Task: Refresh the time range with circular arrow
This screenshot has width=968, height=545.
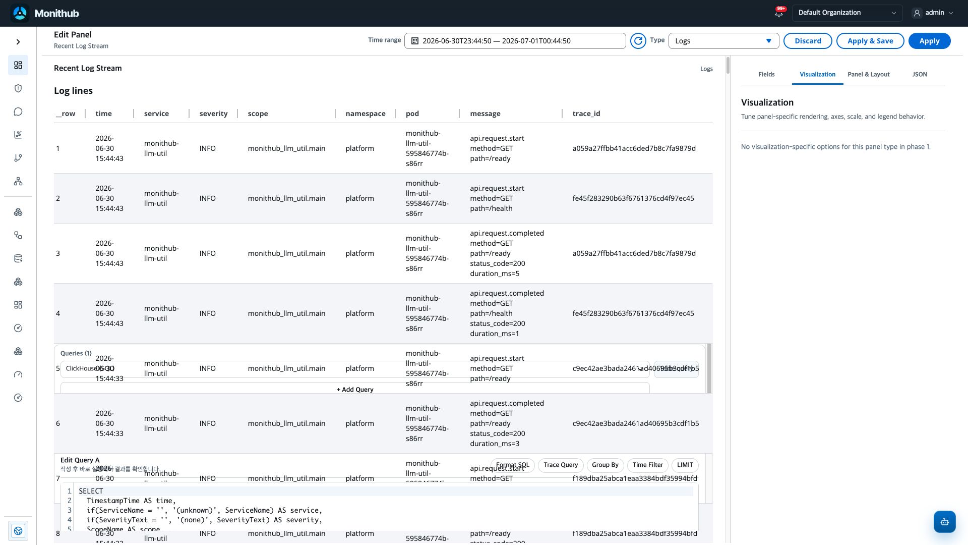Action: [x=638, y=41]
